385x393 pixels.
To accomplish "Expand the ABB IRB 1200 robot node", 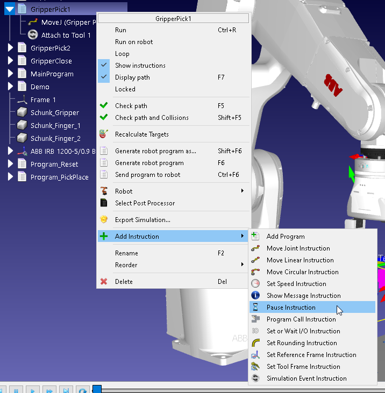I will point(10,151).
